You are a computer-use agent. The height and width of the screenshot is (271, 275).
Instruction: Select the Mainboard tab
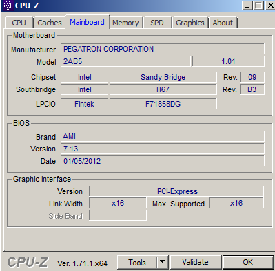click(87, 22)
